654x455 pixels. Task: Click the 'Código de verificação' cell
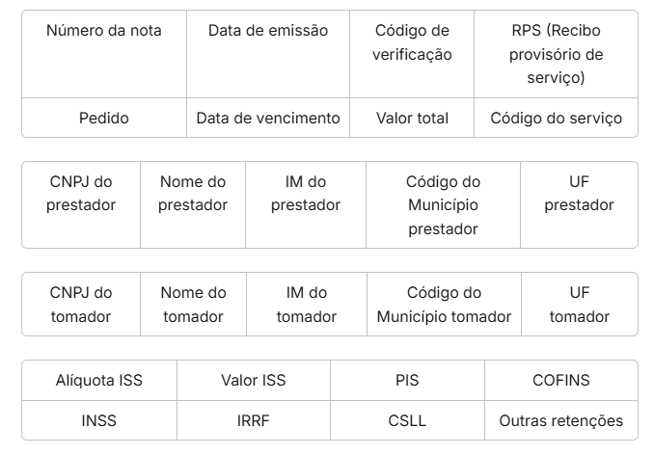tap(412, 54)
